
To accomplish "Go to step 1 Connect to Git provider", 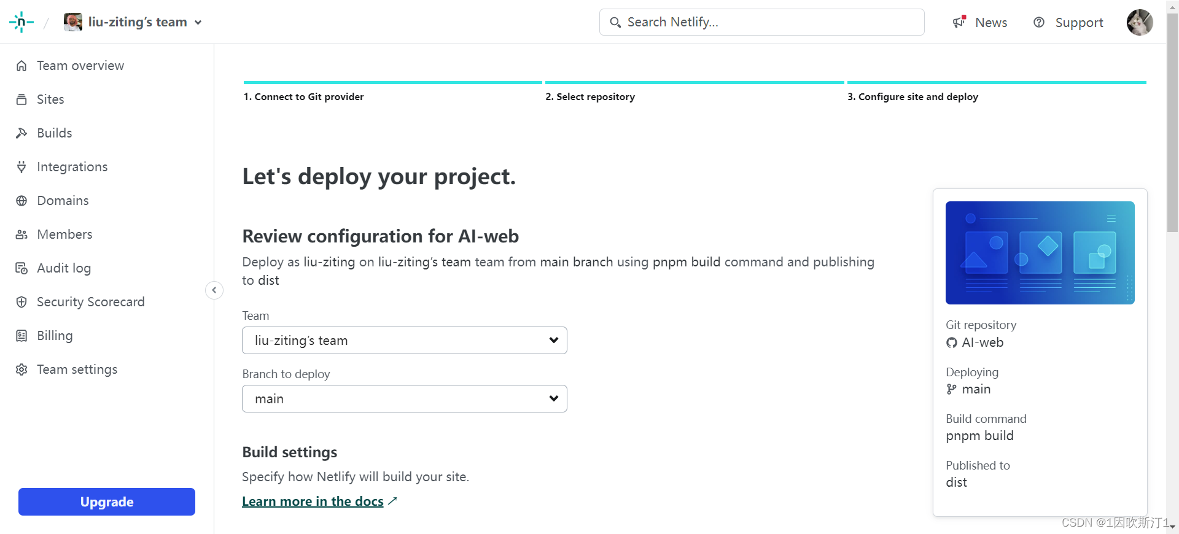I will coord(303,97).
